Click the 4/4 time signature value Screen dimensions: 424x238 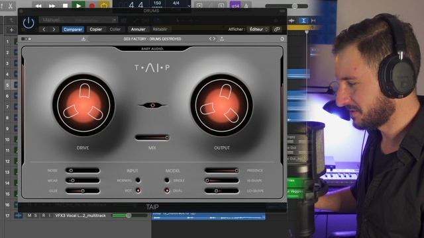[x=176, y=3]
